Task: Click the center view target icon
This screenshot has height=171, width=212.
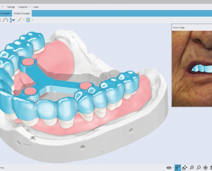Action: (205, 168)
